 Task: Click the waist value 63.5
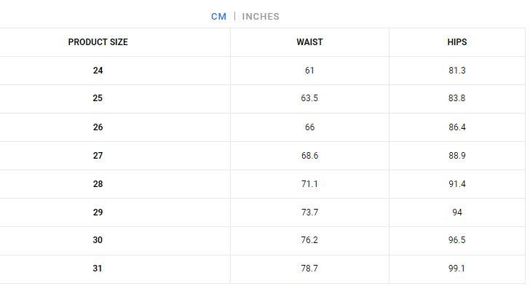pyautogui.click(x=309, y=98)
